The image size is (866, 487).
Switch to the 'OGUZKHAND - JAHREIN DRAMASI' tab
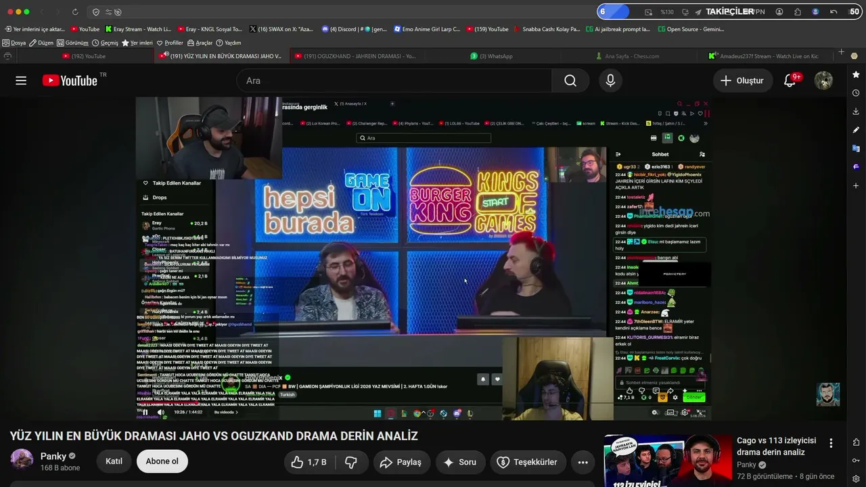[x=357, y=56]
